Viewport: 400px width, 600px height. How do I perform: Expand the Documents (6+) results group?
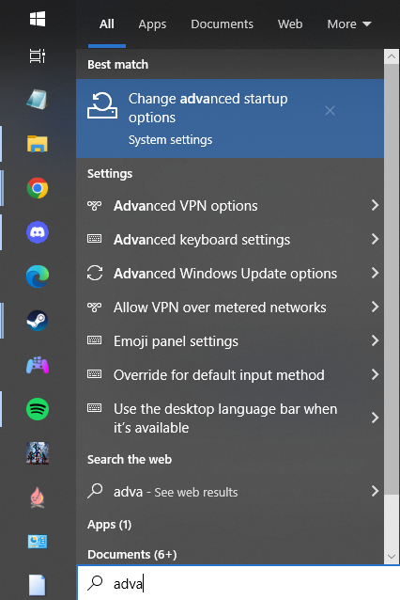point(131,554)
